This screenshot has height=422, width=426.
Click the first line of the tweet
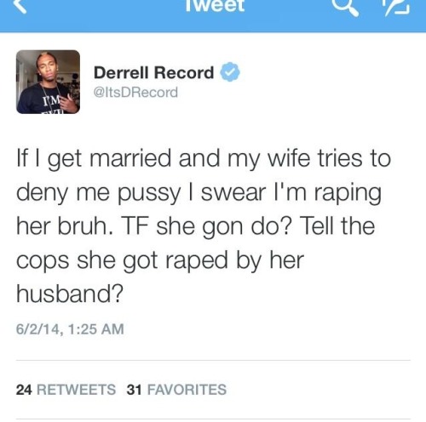(x=204, y=159)
